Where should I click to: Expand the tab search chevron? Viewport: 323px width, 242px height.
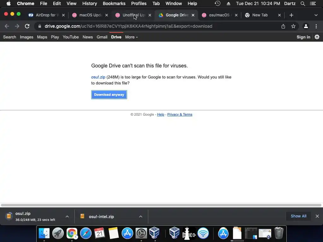point(316,15)
